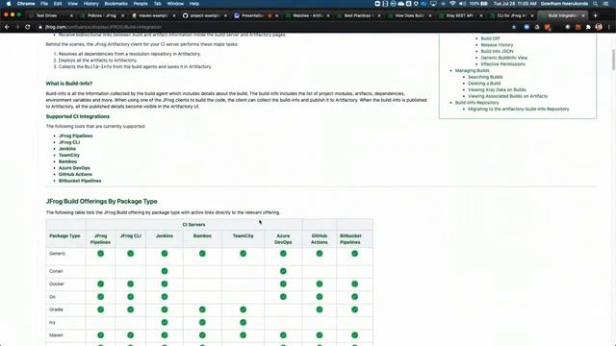Click the address bar URL field
The image size is (616, 346).
(271, 27)
